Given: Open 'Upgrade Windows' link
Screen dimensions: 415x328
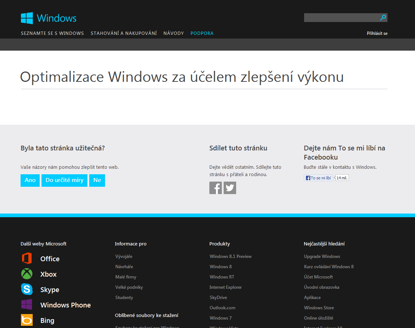Looking at the screenshot, I should (x=322, y=256).
